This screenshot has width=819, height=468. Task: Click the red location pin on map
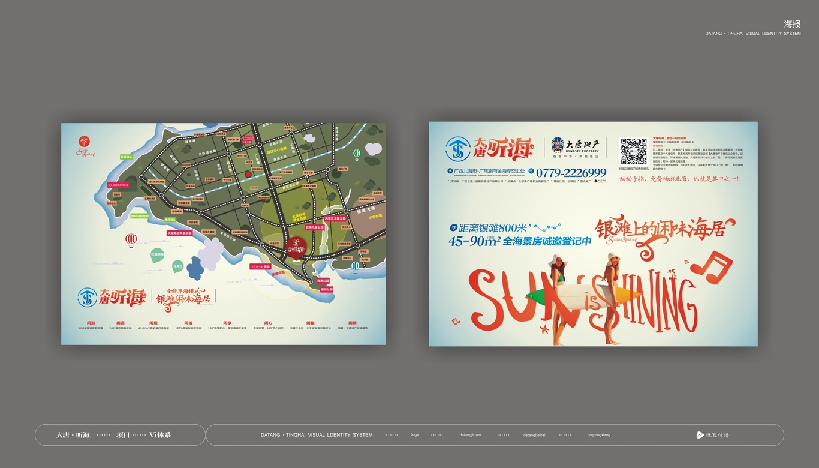click(x=297, y=249)
